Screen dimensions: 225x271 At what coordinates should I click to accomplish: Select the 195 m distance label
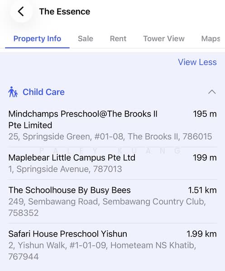205,114
